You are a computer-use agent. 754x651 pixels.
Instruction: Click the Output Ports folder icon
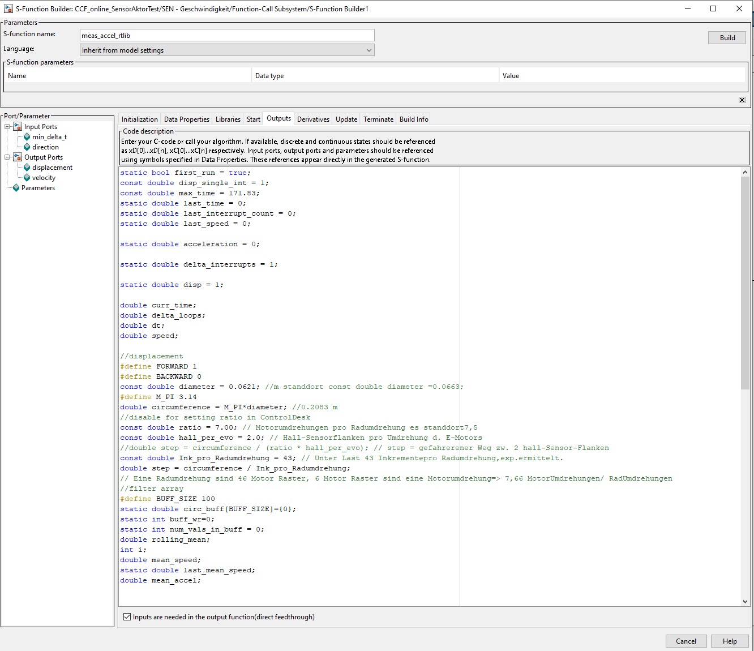[x=18, y=157]
